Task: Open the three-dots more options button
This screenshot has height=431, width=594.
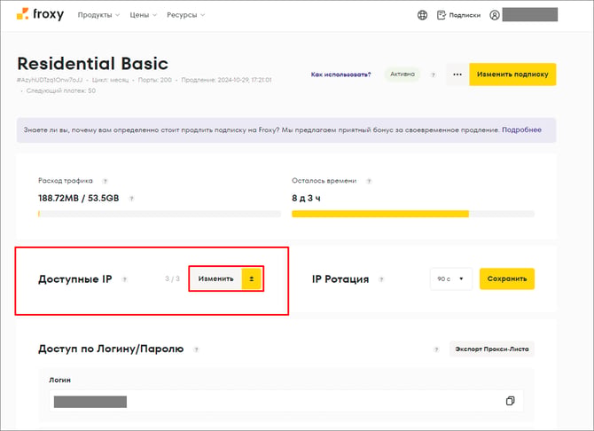Action: tap(457, 74)
